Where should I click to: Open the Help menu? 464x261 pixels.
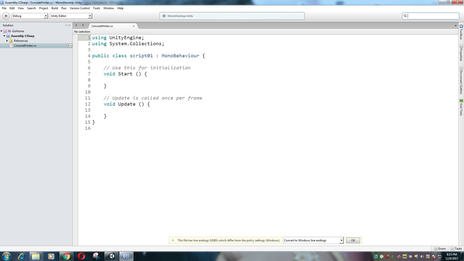(120, 8)
